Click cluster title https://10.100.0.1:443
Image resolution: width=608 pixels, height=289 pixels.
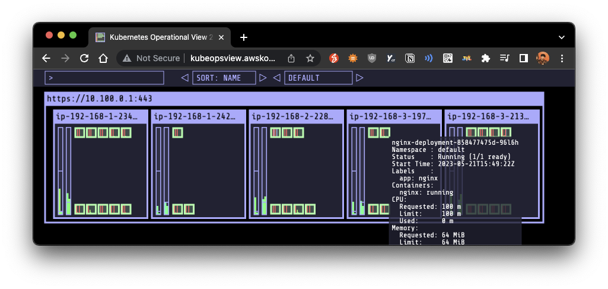[100, 99]
